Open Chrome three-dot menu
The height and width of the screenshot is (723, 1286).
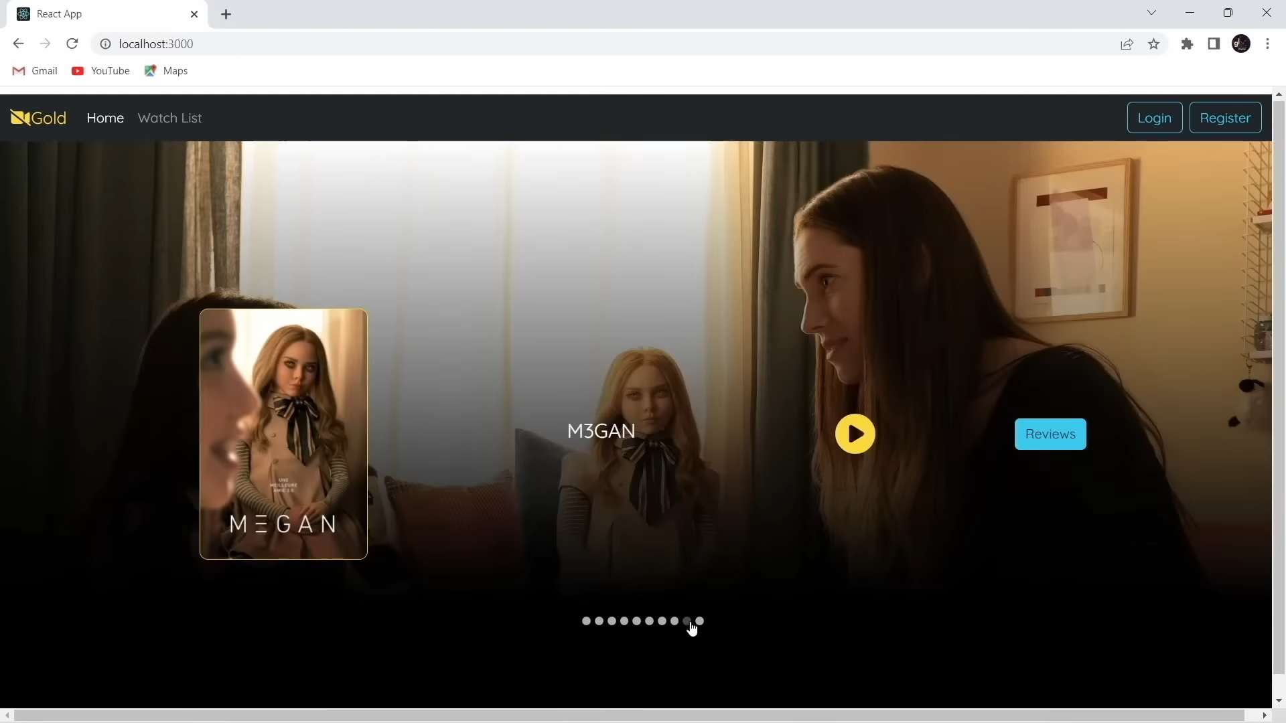1267,44
